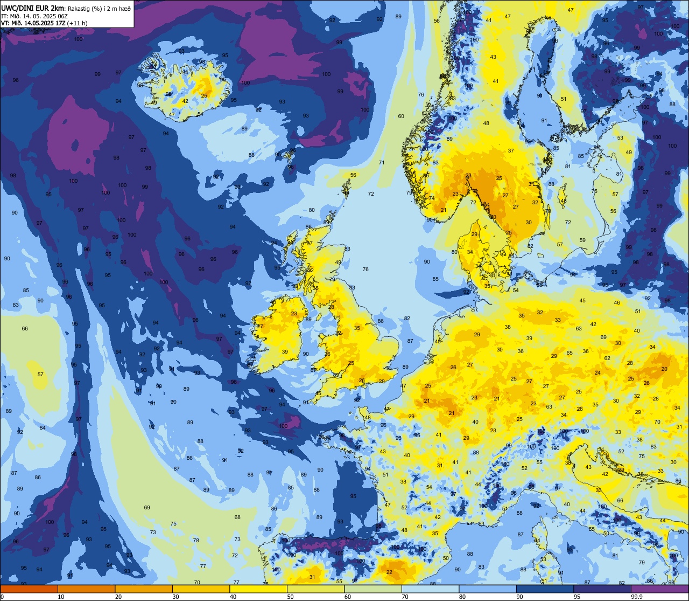The width and height of the screenshot is (689, 601).
Task: Click the 30–40% legend color swatch
Action: [x=201, y=589]
